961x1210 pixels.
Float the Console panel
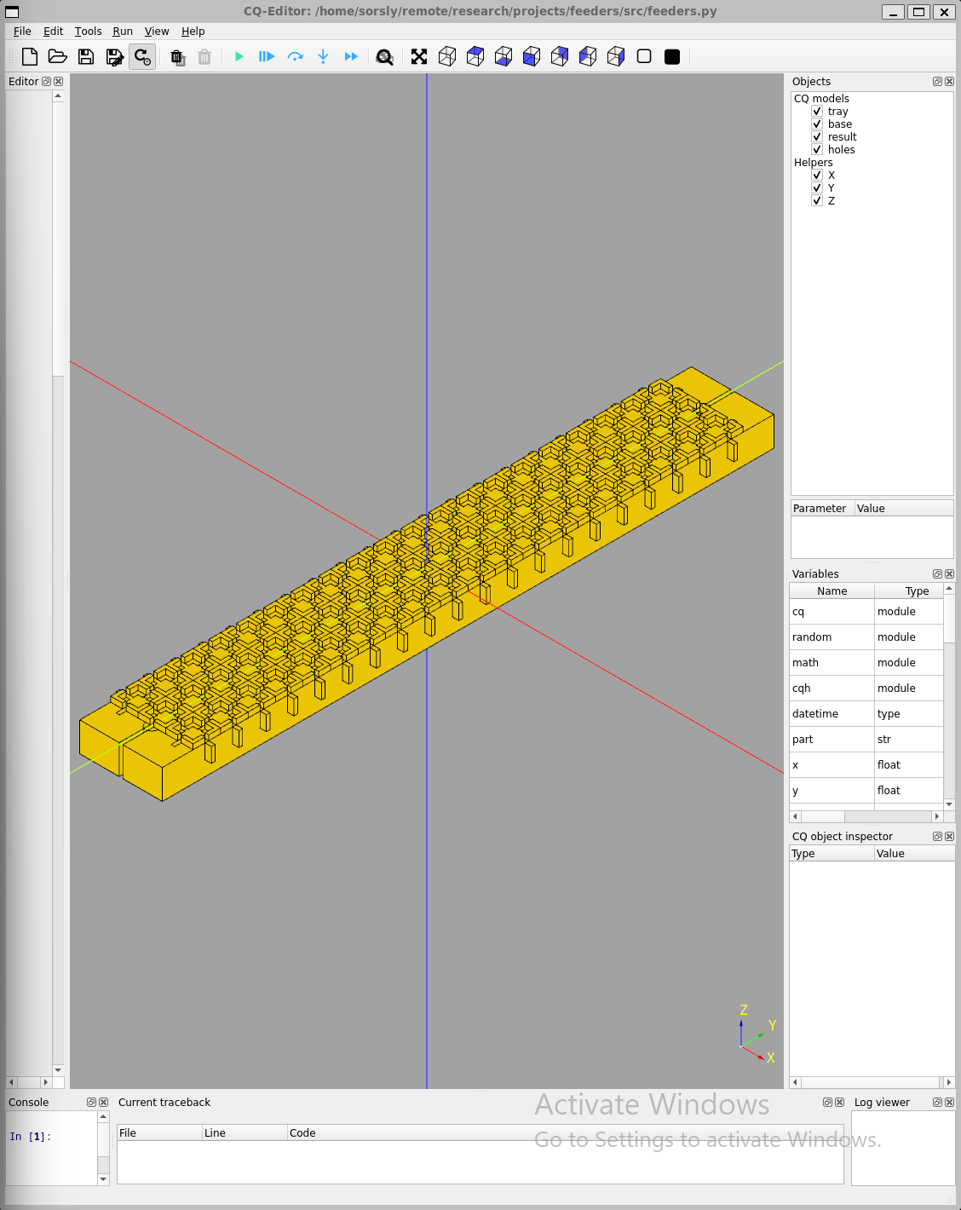tap(91, 1103)
